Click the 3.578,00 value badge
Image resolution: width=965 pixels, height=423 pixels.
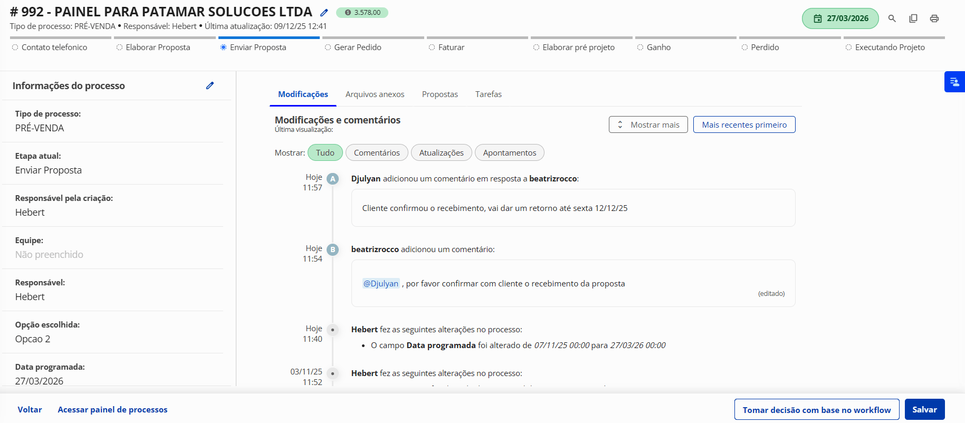coord(362,13)
